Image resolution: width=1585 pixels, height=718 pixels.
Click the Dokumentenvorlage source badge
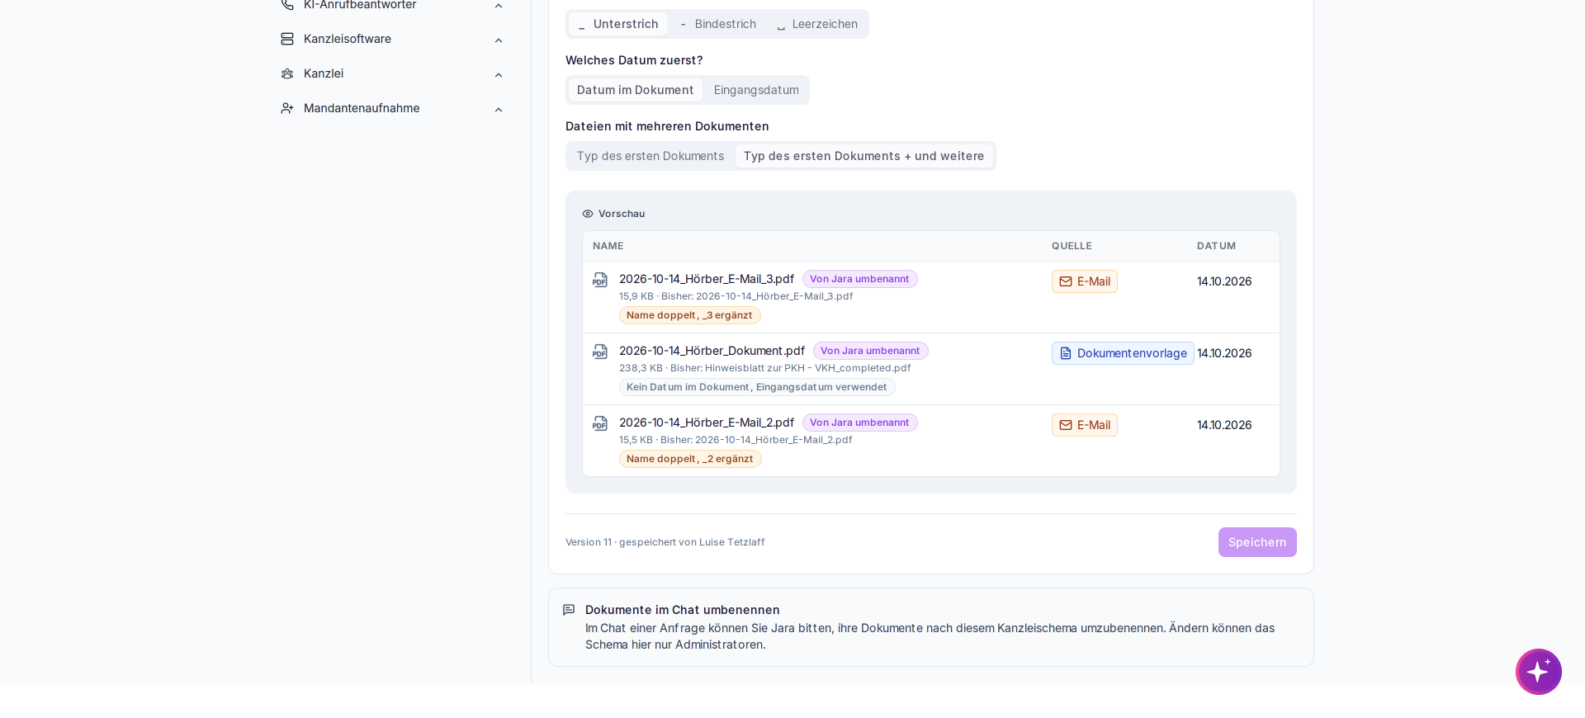1123,353
